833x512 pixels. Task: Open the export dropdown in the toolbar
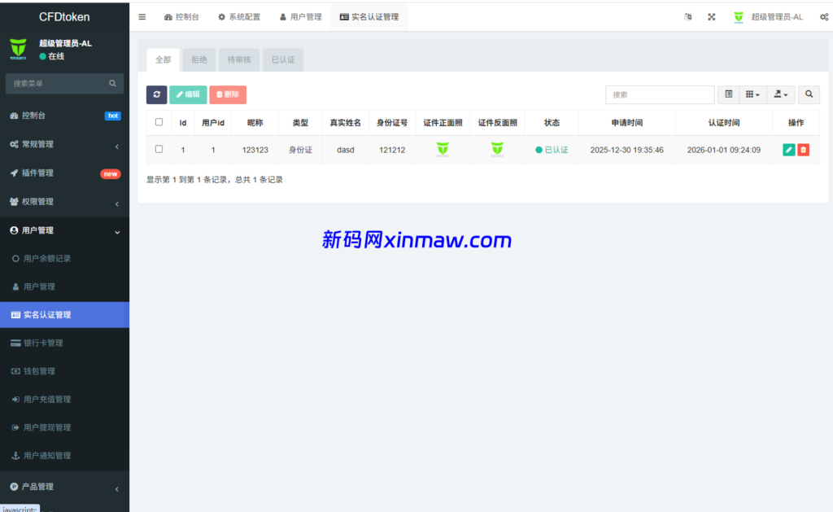click(780, 94)
